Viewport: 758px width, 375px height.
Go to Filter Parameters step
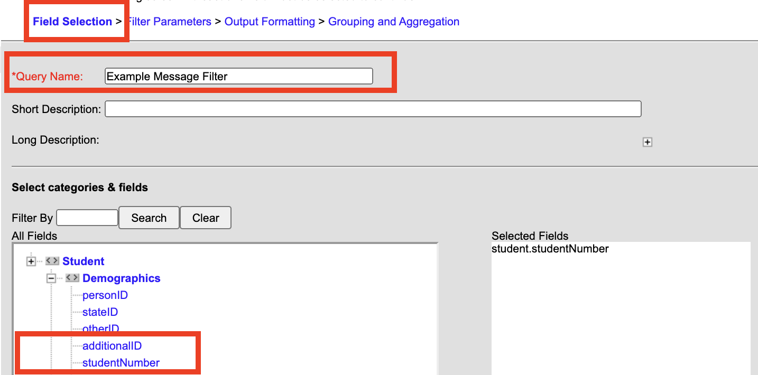click(x=169, y=22)
